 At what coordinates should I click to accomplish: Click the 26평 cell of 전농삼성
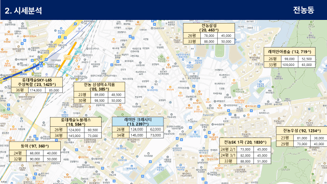192,36
